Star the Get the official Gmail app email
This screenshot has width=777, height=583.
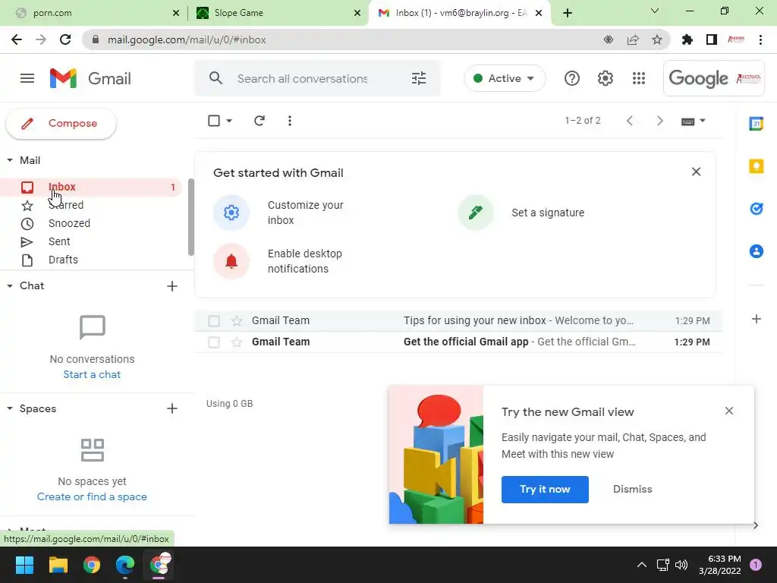(237, 342)
